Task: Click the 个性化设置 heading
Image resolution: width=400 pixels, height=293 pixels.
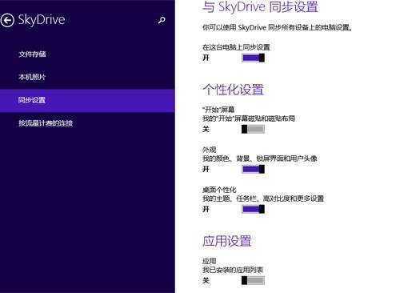Action: [234, 90]
